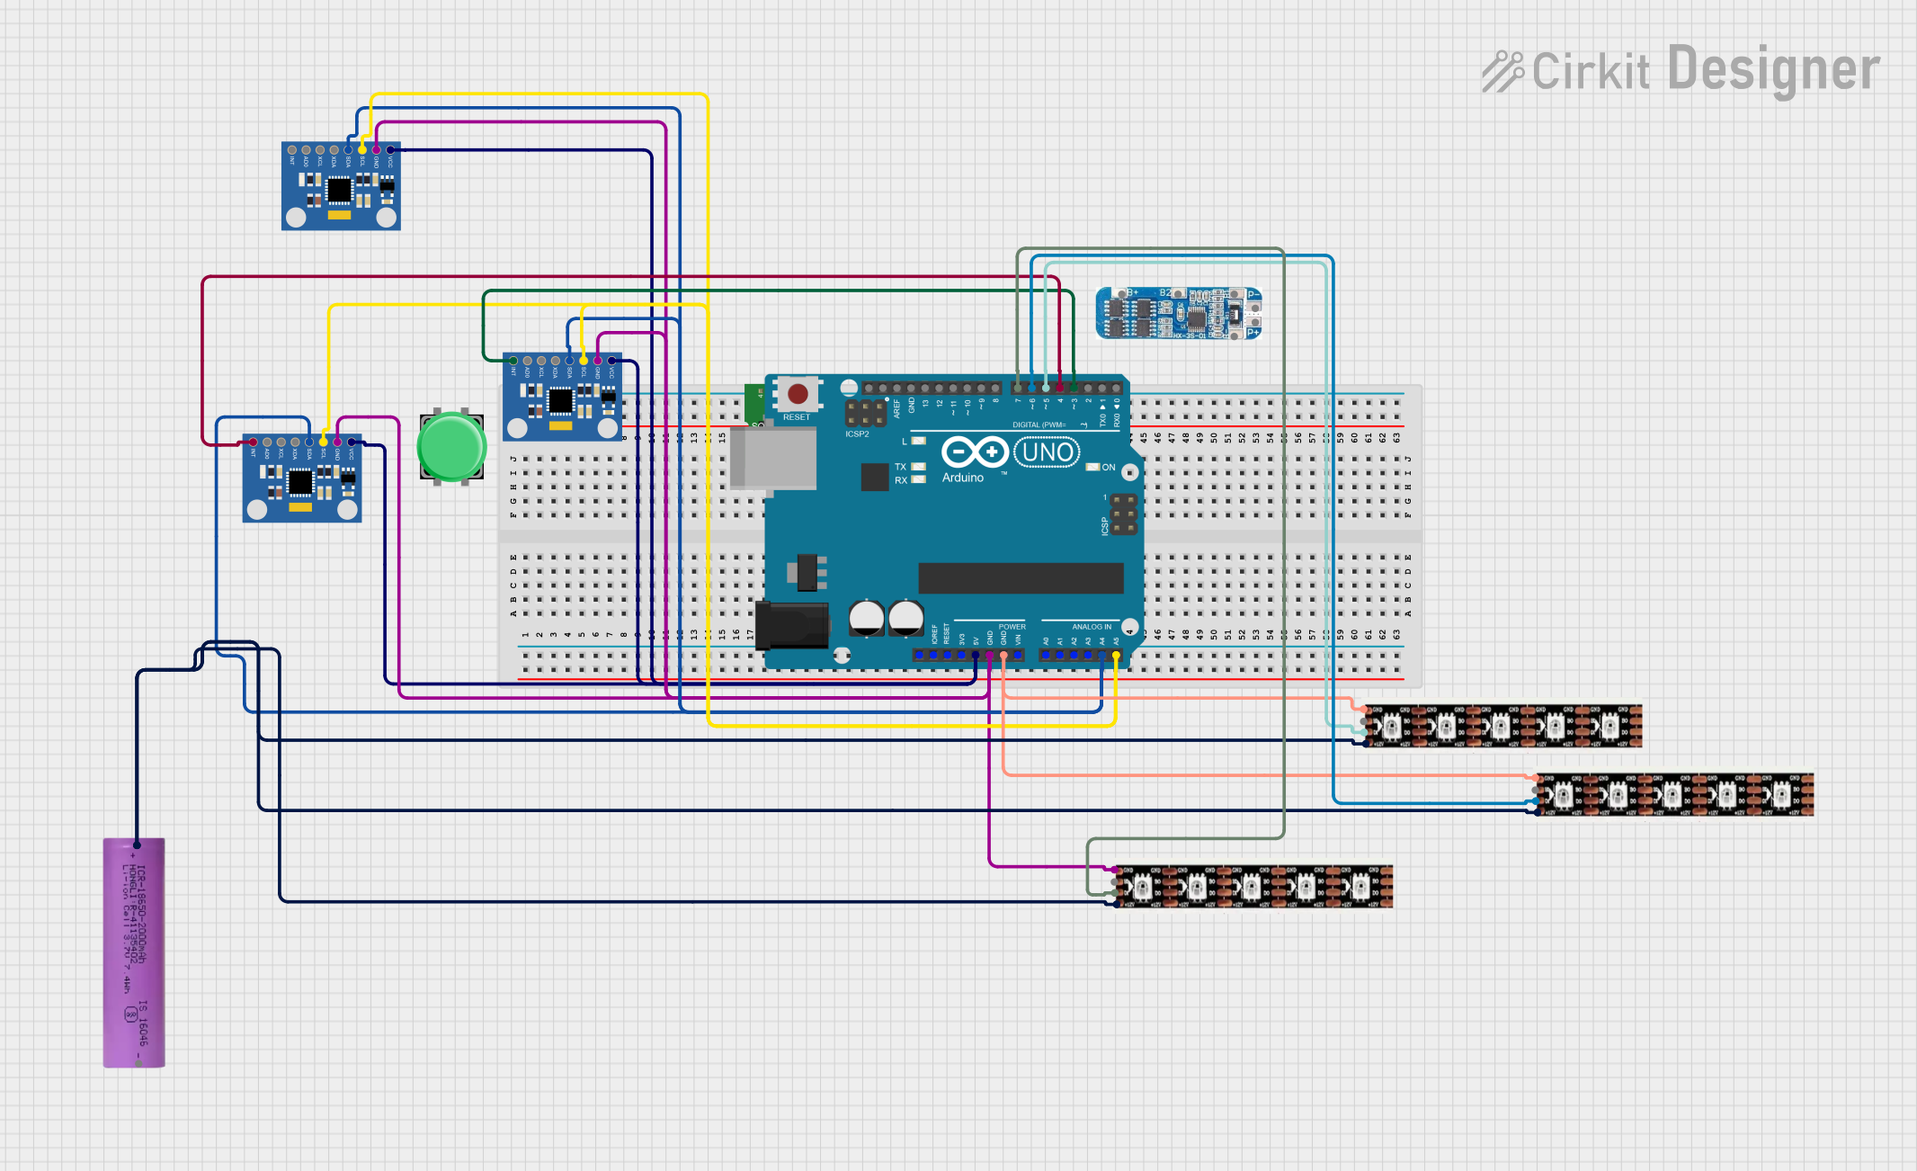Select the LED strip fed by purple wire
This screenshot has height=1171, width=1917.
click(x=1253, y=887)
